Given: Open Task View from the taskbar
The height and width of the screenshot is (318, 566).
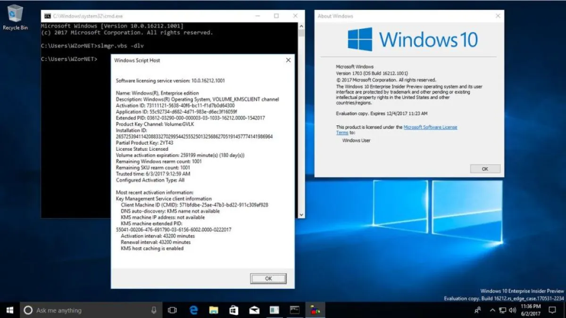Looking at the screenshot, I should coord(172,310).
